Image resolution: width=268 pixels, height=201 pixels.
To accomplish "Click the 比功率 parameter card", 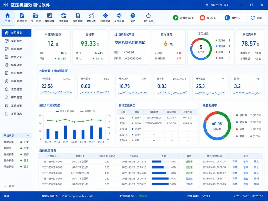I will pos(172,86).
